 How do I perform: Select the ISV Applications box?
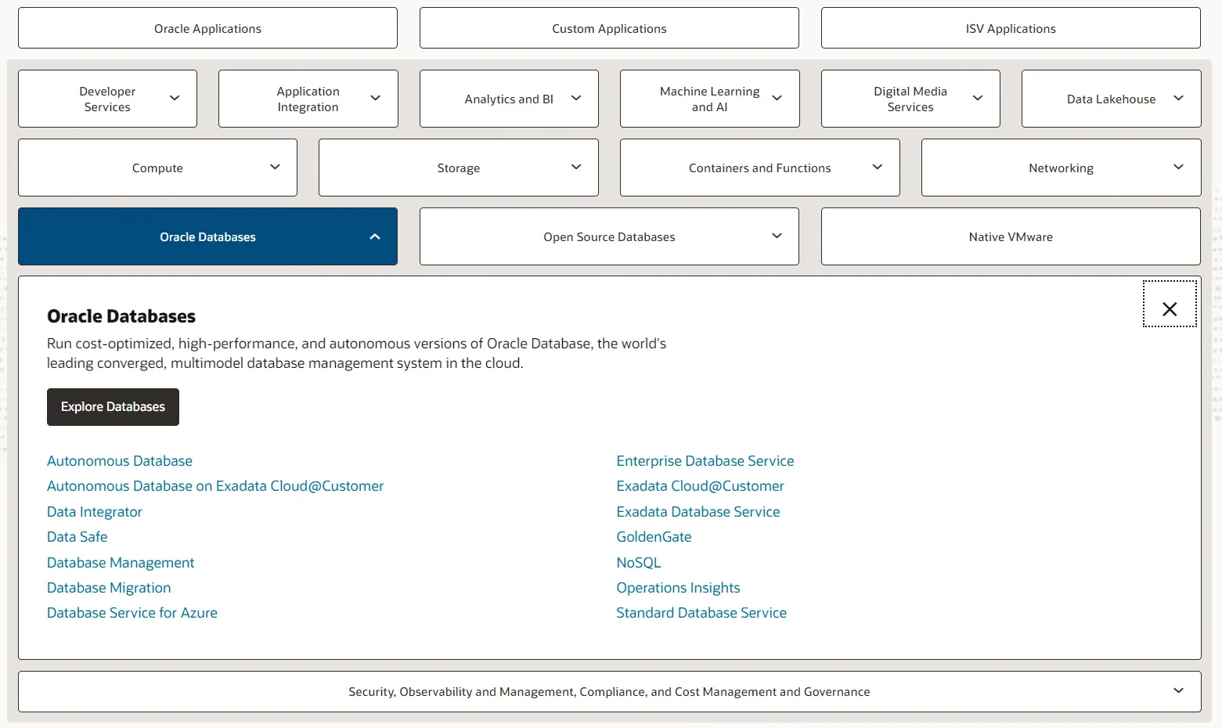[1011, 28]
